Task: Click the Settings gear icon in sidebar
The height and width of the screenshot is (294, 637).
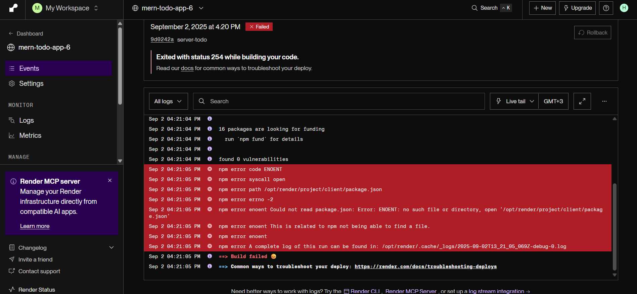Action: [x=12, y=83]
